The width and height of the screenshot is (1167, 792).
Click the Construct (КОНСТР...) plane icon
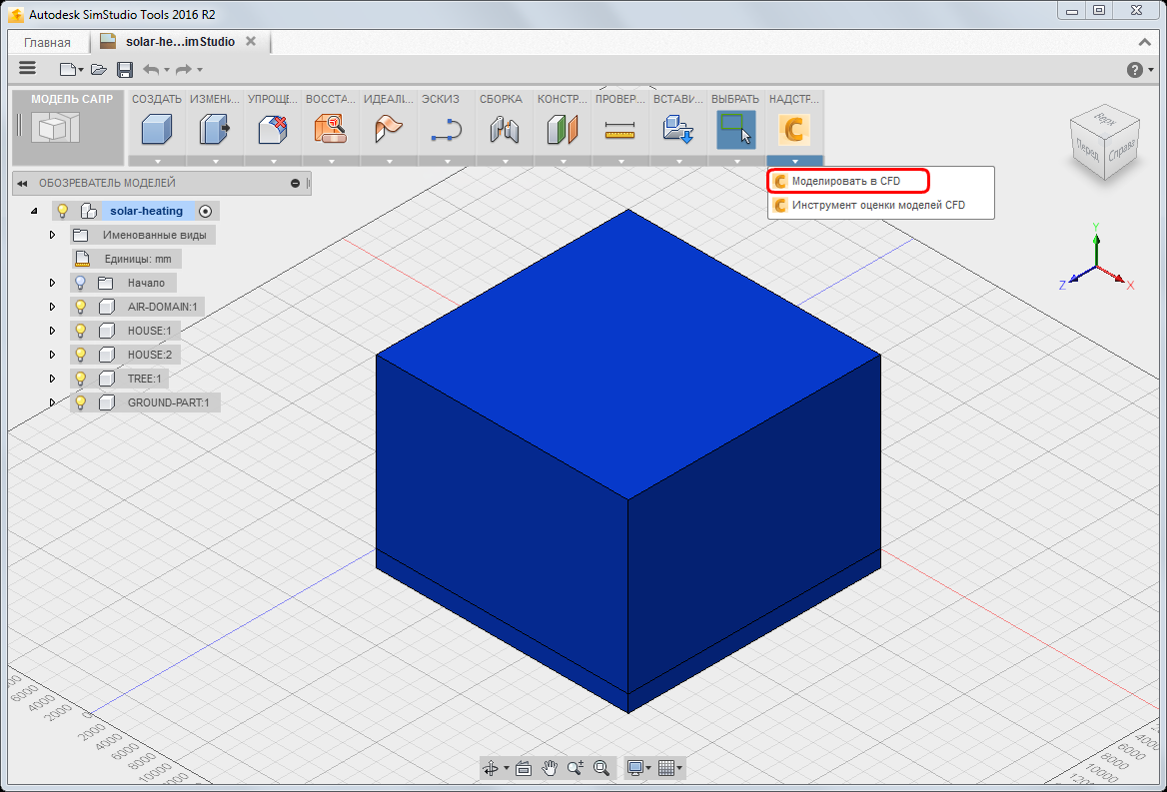click(562, 130)
